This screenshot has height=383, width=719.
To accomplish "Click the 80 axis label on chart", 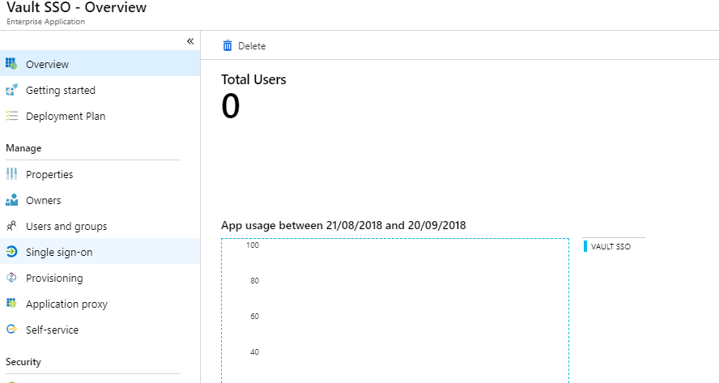I will (x=254, y=281).
